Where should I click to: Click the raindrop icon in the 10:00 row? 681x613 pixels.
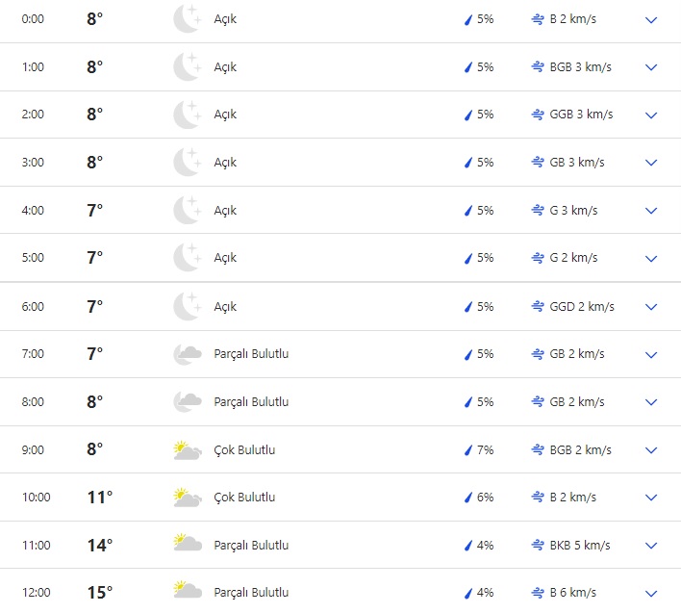click(x=468, y=498)
